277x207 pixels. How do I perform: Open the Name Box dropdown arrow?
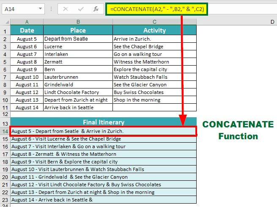[x=41, y=8]
